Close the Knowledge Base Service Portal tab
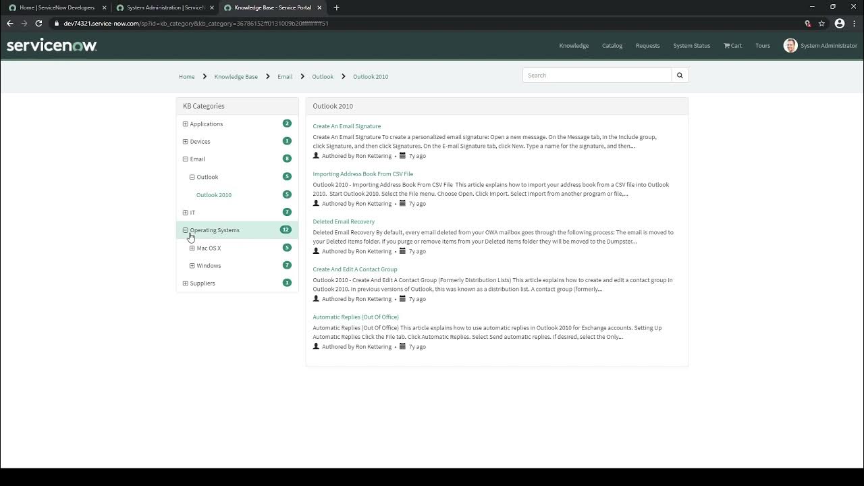Screen dimensions: 864x486 320,7
